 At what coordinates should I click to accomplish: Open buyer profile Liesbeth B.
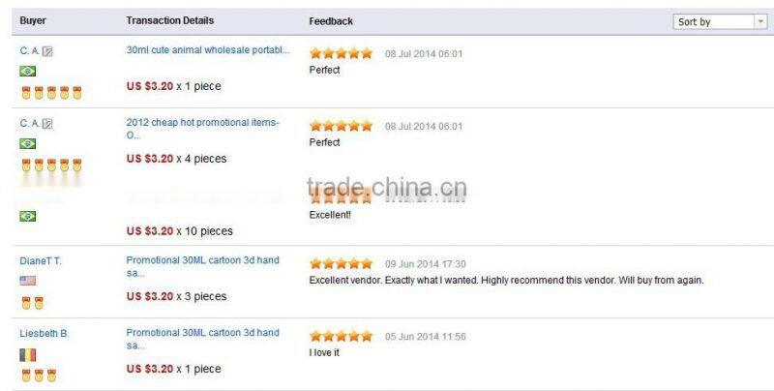pyautogui.click(x=45, y=334)
